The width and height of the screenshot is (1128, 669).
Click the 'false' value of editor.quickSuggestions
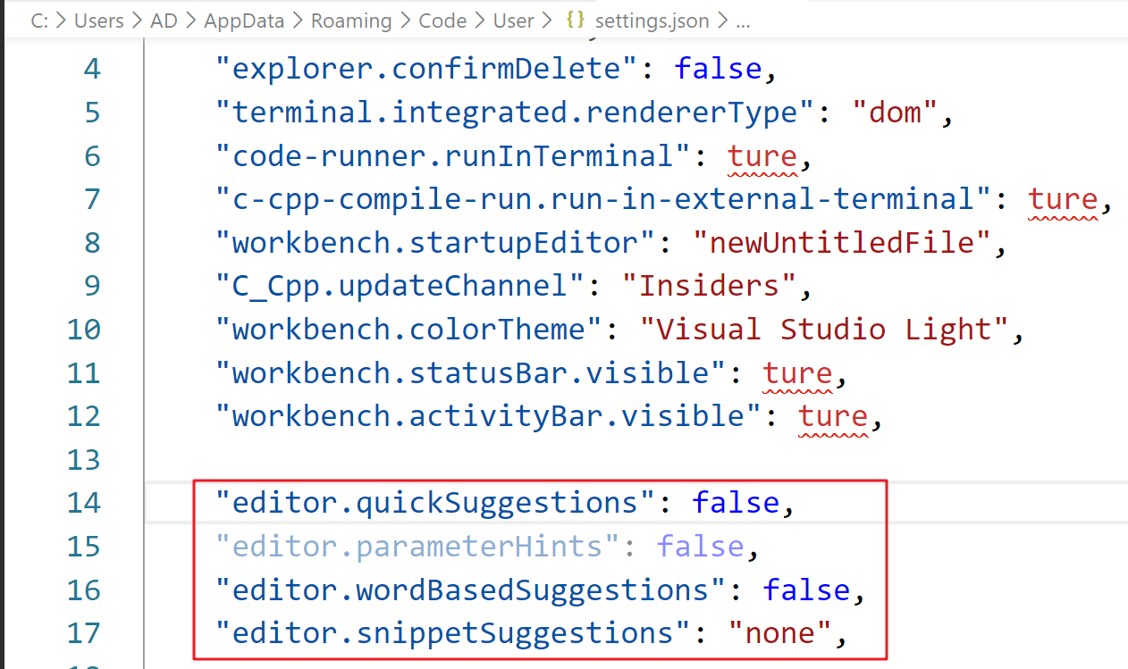pyautogui.click(x=736, y=503)
